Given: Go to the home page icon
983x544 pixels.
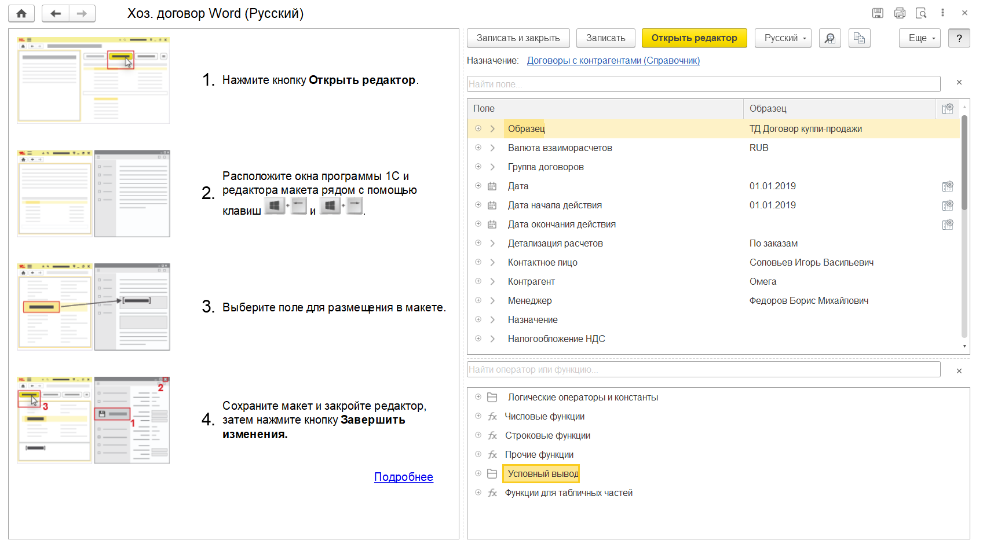Looking at the screenshot, I should coord(21,13).
